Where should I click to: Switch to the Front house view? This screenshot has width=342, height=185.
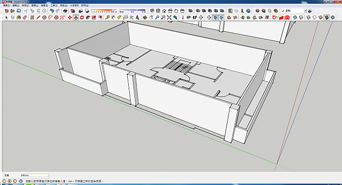[x=164, y=10]
